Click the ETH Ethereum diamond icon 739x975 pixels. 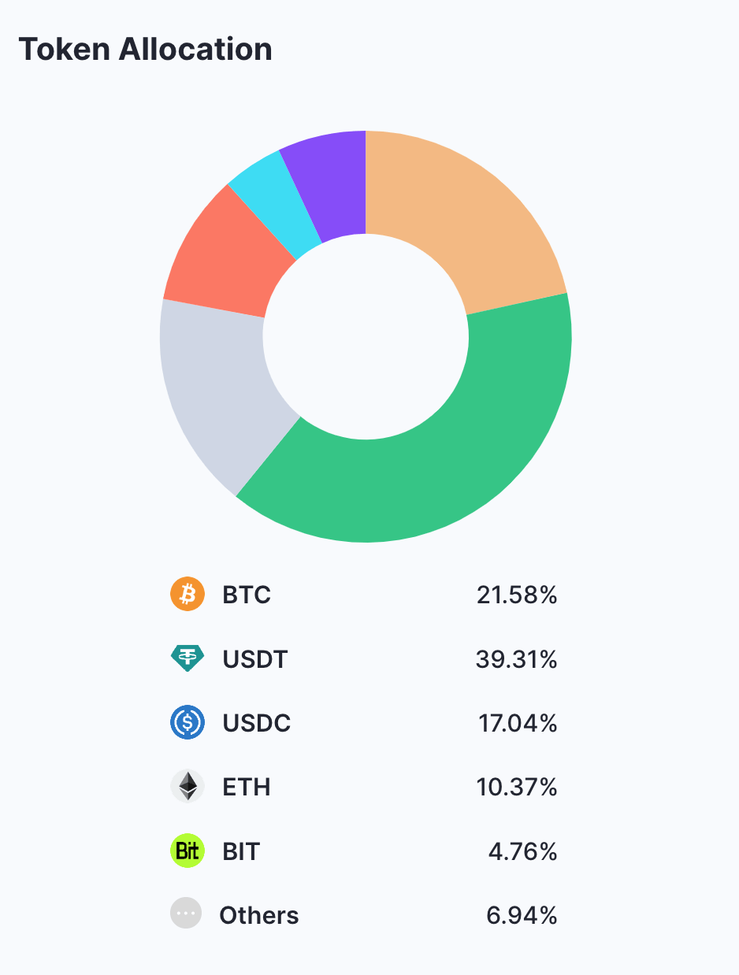point(188,787)
